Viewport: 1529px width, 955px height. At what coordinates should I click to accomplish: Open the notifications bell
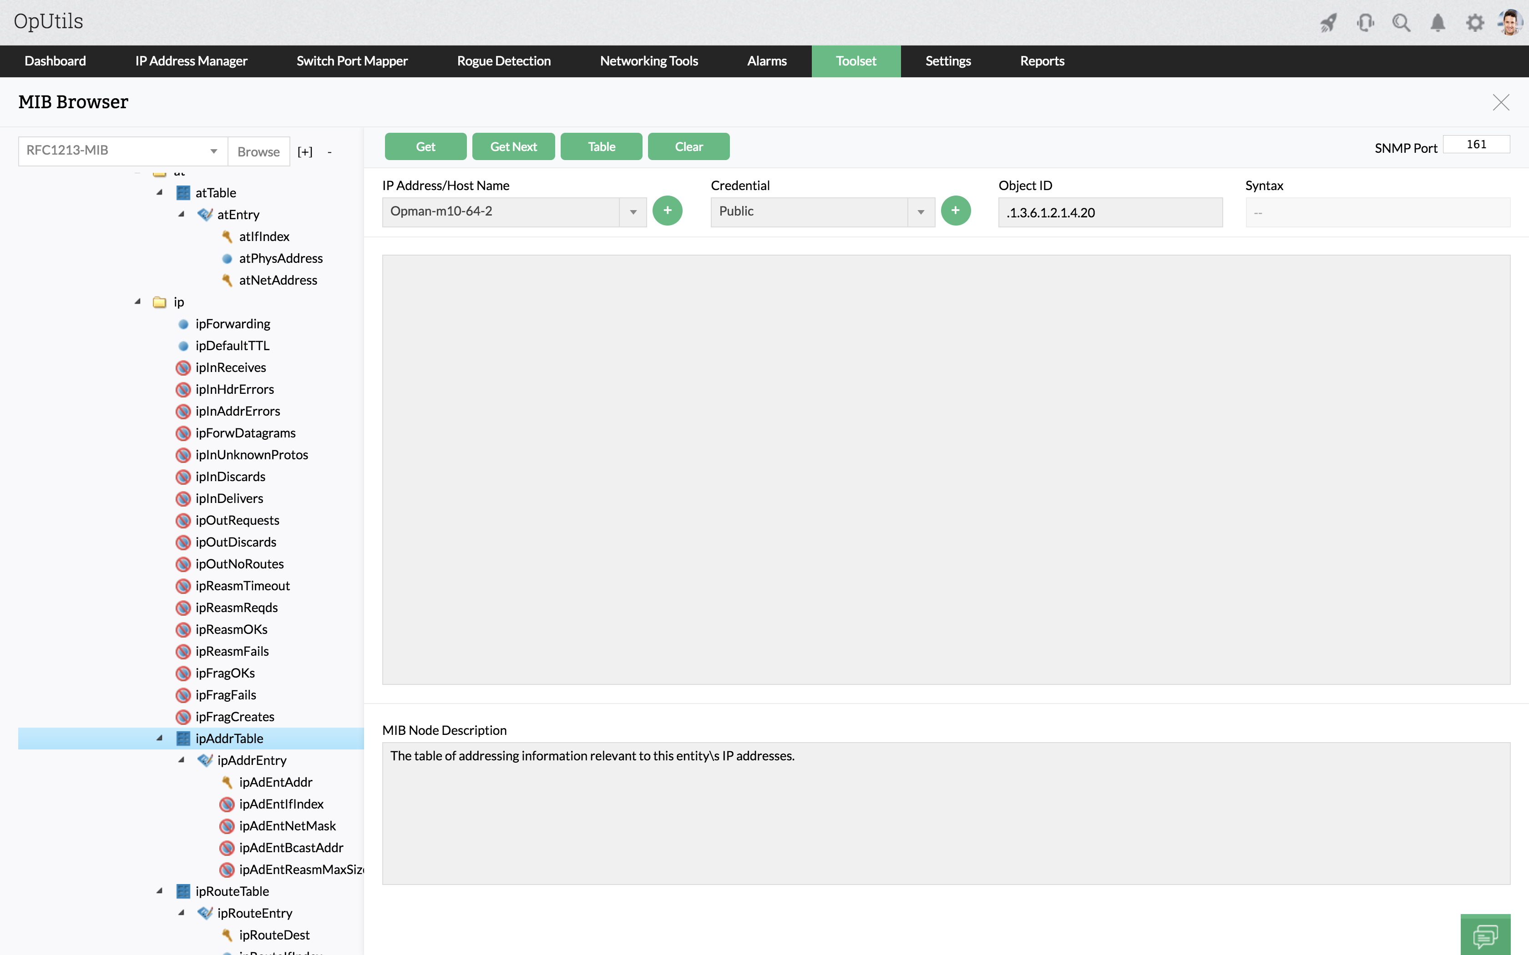(x=1438, y=23)
